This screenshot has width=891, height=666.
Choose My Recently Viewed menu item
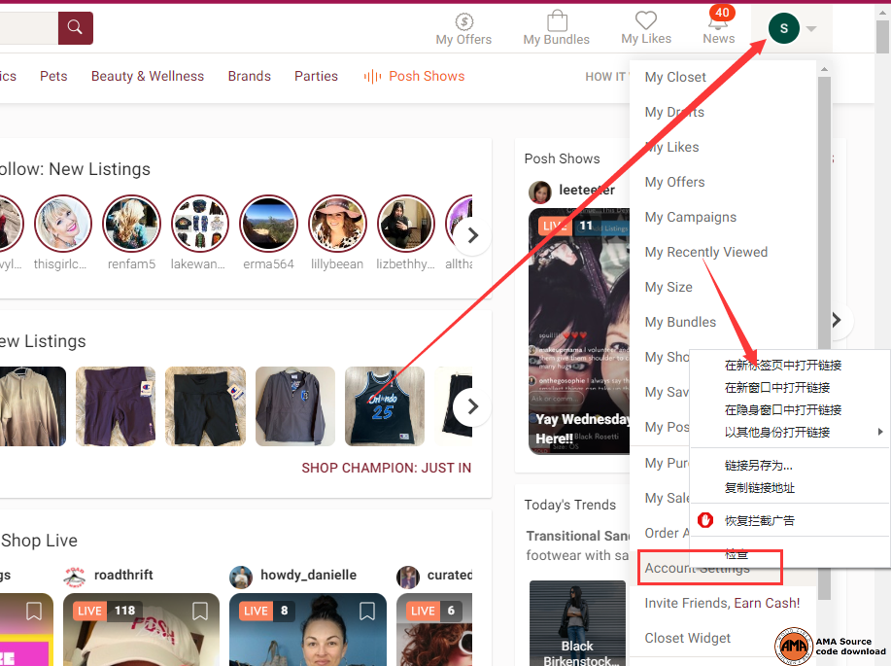pyautogui.click(x=705, y=252)
